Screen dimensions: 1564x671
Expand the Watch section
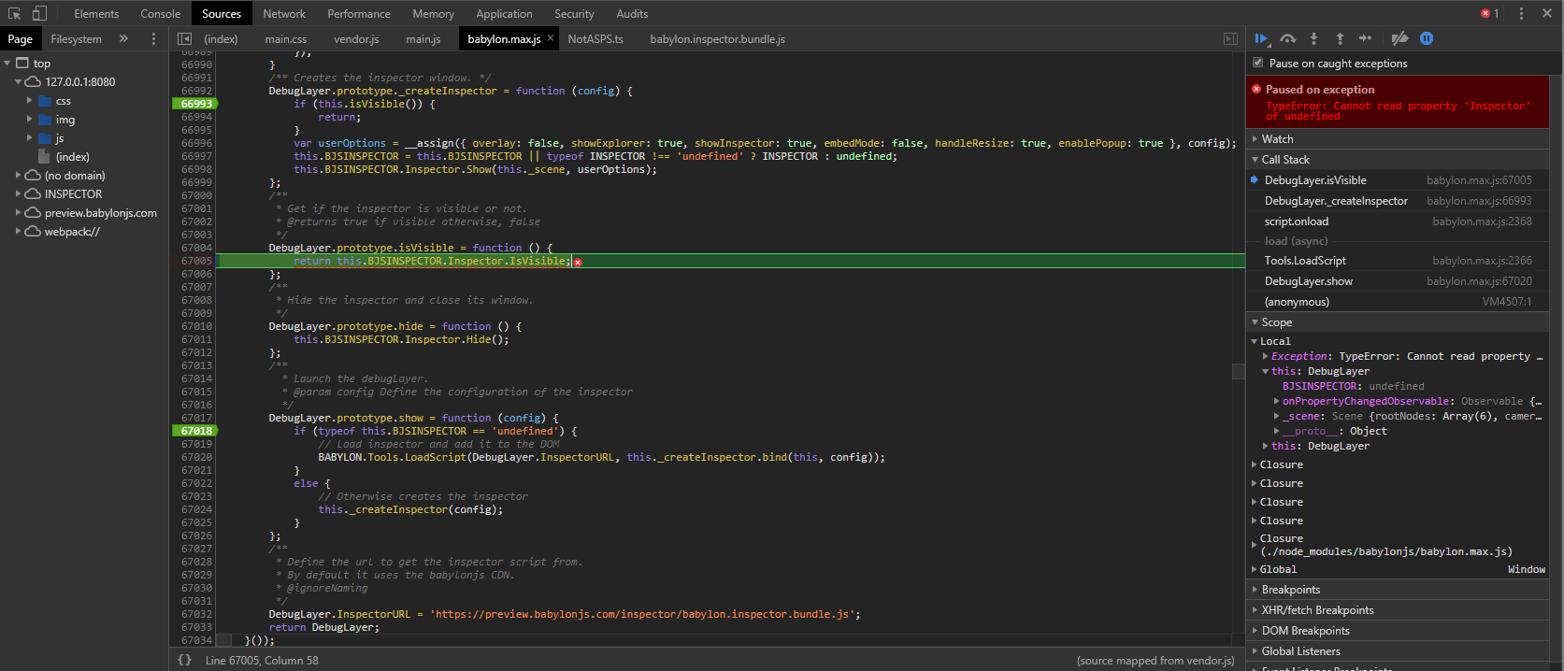click(1398, 139)
